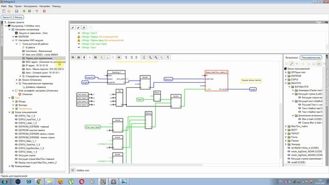329x185 pixels.
Task: Collapse the Блоки пользователей node in project tree
Action: click(9, 112)
